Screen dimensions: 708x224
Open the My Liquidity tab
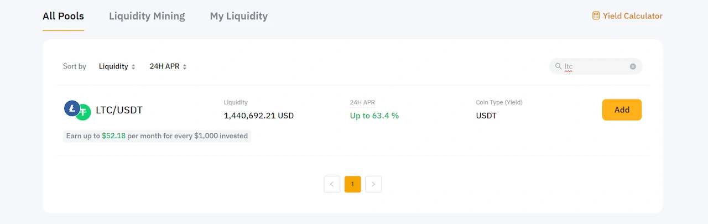238,16
